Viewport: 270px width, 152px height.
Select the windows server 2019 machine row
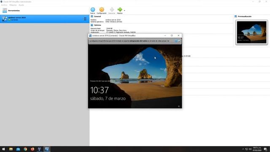(45, 19)
